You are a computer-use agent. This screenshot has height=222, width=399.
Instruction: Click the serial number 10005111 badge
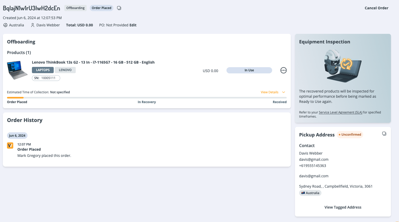pos(46,78)
